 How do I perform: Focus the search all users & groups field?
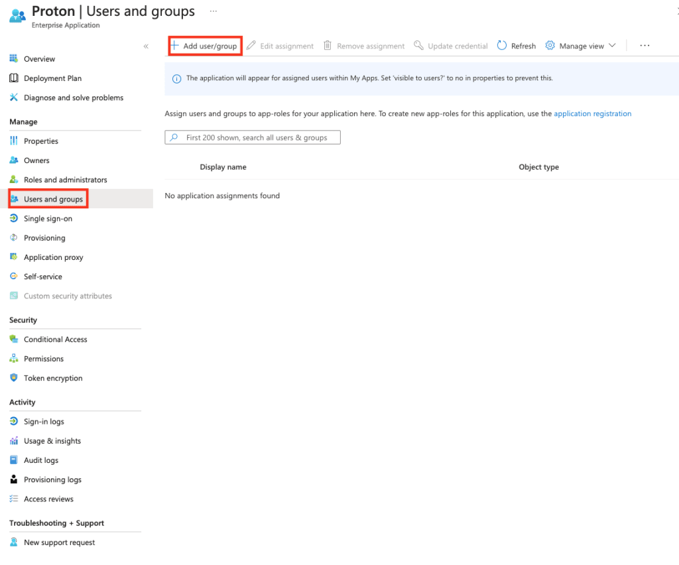(253, 137)
